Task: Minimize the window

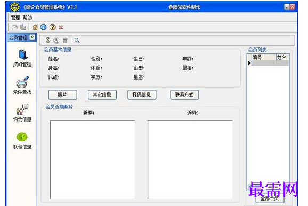Action: tap(287, 7)
